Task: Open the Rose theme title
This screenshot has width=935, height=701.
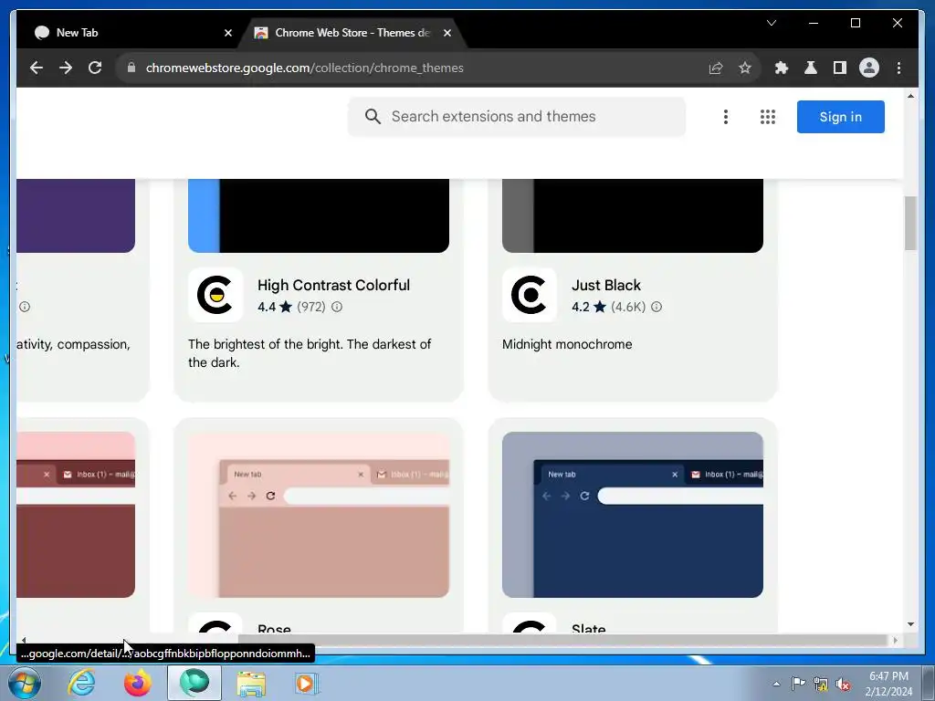Action: (274, 628)
